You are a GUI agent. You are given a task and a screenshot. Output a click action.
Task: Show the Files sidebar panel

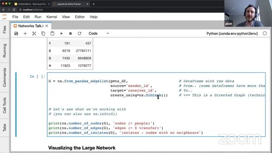5,29
